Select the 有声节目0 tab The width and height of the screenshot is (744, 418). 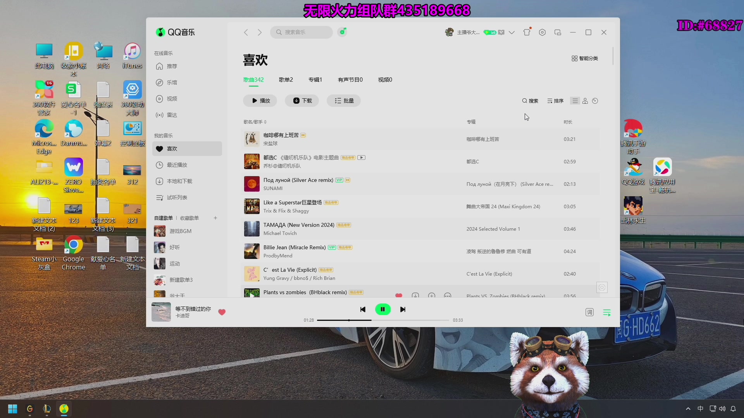350,80
